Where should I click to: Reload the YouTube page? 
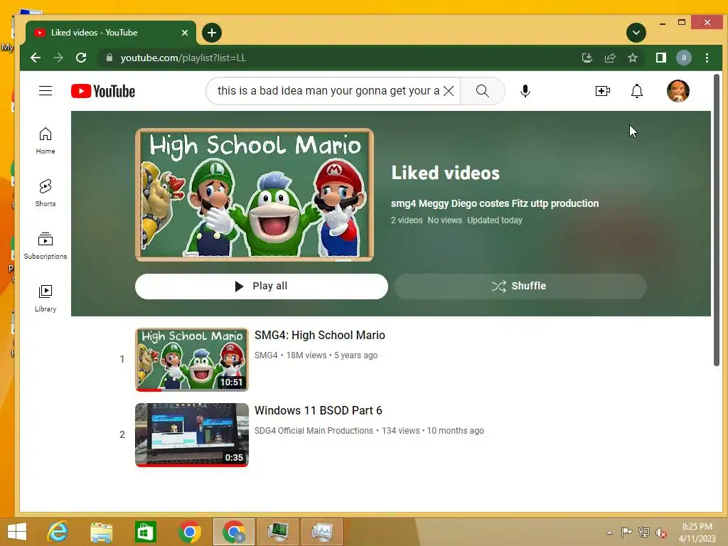coord(81,58)
